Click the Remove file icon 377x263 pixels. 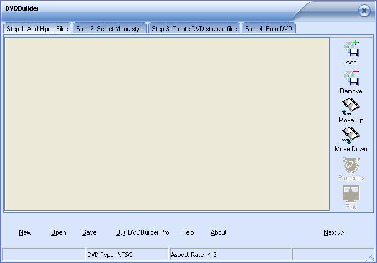pyautogui.click(x=351, y=78)
